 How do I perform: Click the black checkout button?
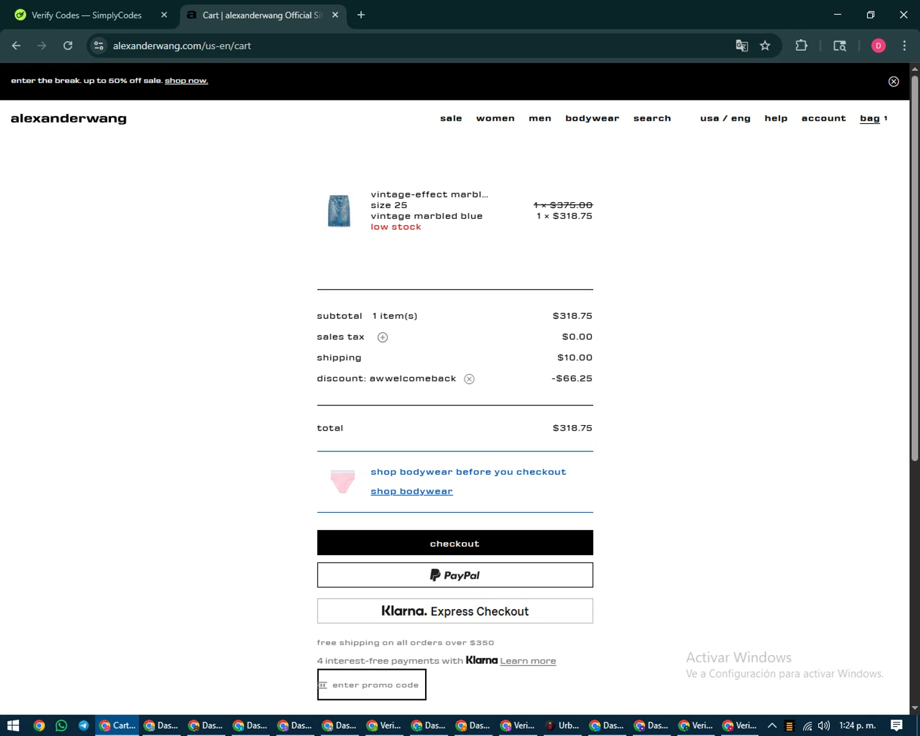tap(455, 543)
